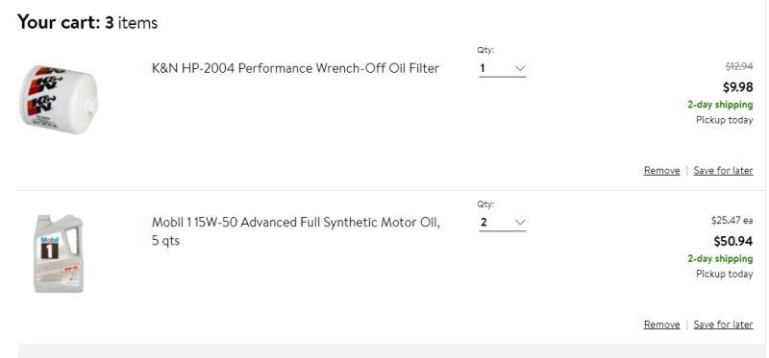769x358 pixels.
Task: Expand the motor oil quantity dropdown arrow
Action: coord(520,223)
